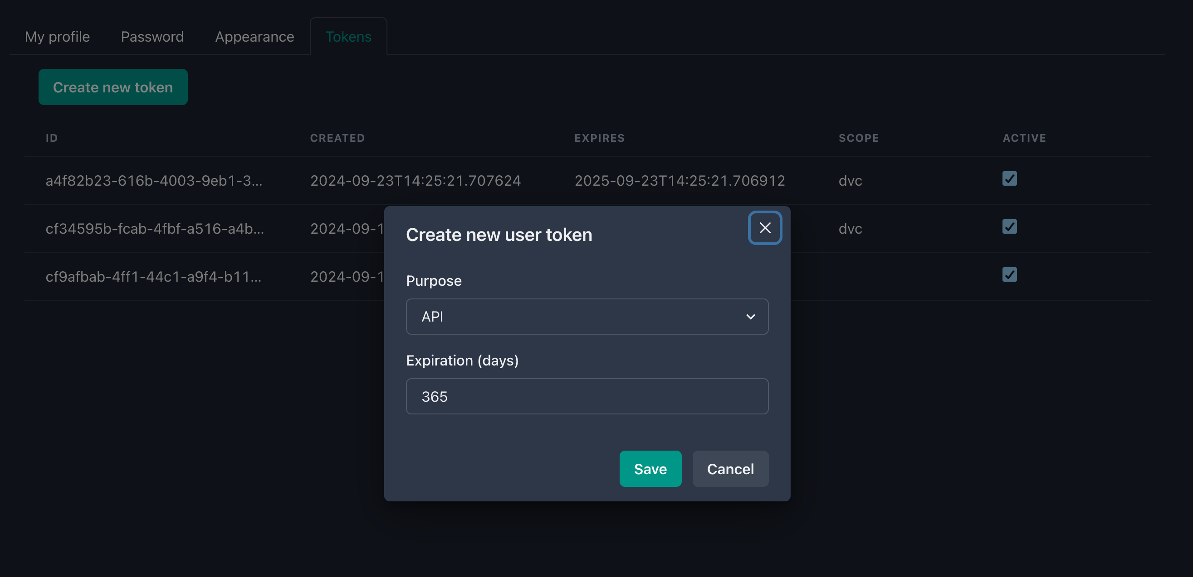1193x577 pixels.
Task: Toggle Active checkbox for token a4f82b23
Action: [x=1009, y=179]
